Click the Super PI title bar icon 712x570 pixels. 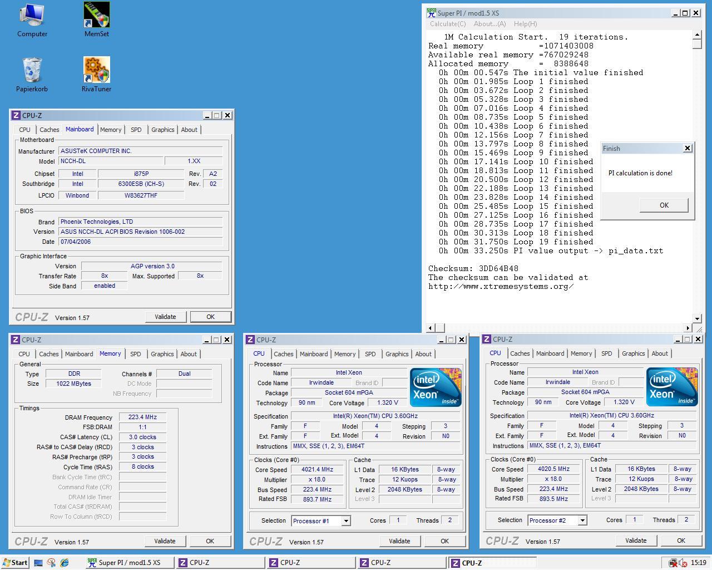tap(431, 13)
